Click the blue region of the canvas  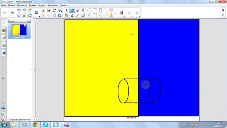[169, 68]
